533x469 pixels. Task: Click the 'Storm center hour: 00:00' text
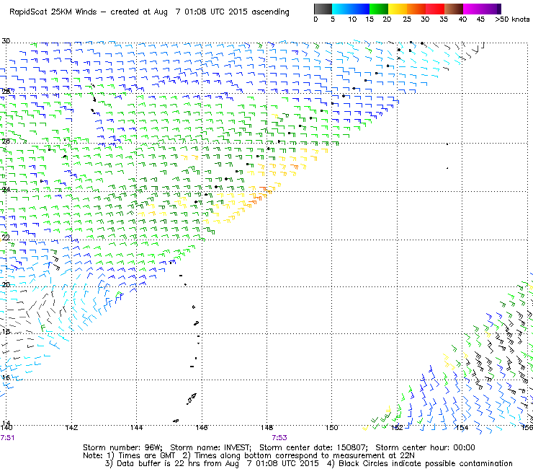pyautogui.click(x=425, y=447)
